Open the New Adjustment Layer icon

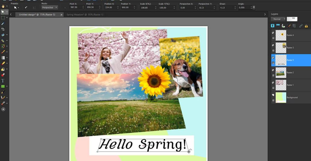click(x=283, y=26)
